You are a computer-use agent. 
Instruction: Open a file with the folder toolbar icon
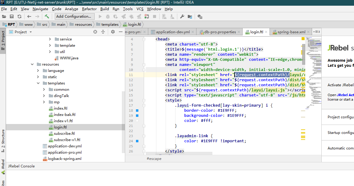click(4, 16)
